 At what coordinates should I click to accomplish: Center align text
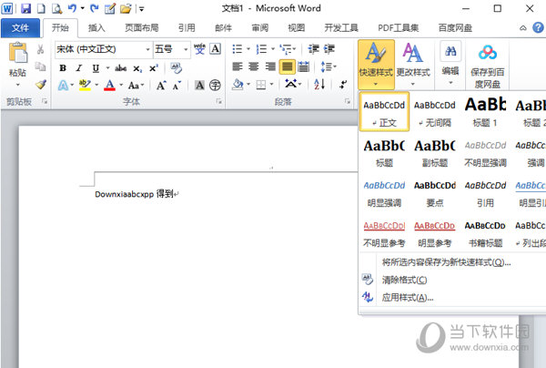(x=254, y=66)
